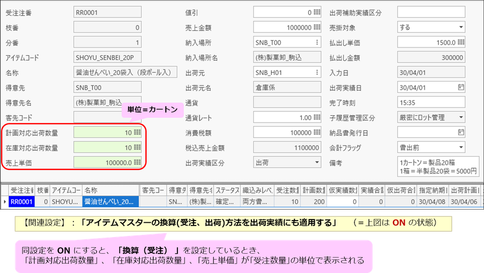
Task: Select grid cell 30/04/08
Action: pyautogui.click(x=433, y=202)
